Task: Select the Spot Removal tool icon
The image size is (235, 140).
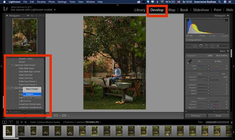Action: pos(195,46)
